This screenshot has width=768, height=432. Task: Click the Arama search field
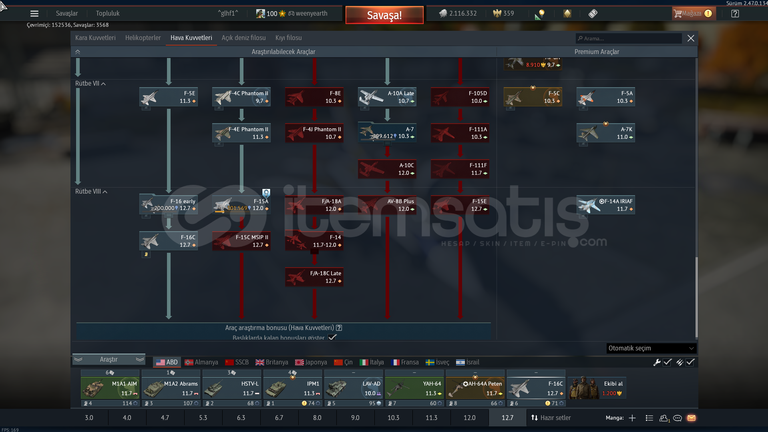point(629,38)
